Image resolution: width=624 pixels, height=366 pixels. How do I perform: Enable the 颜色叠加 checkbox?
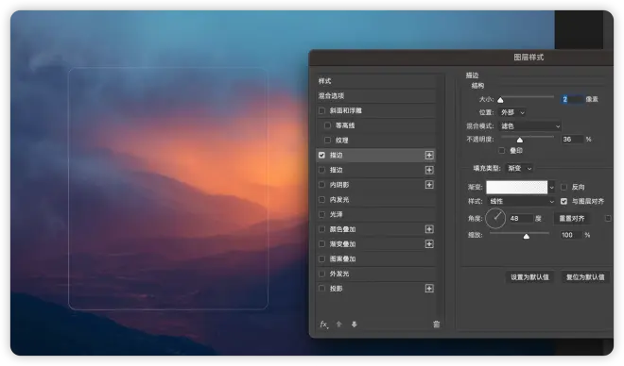(322, 229)
